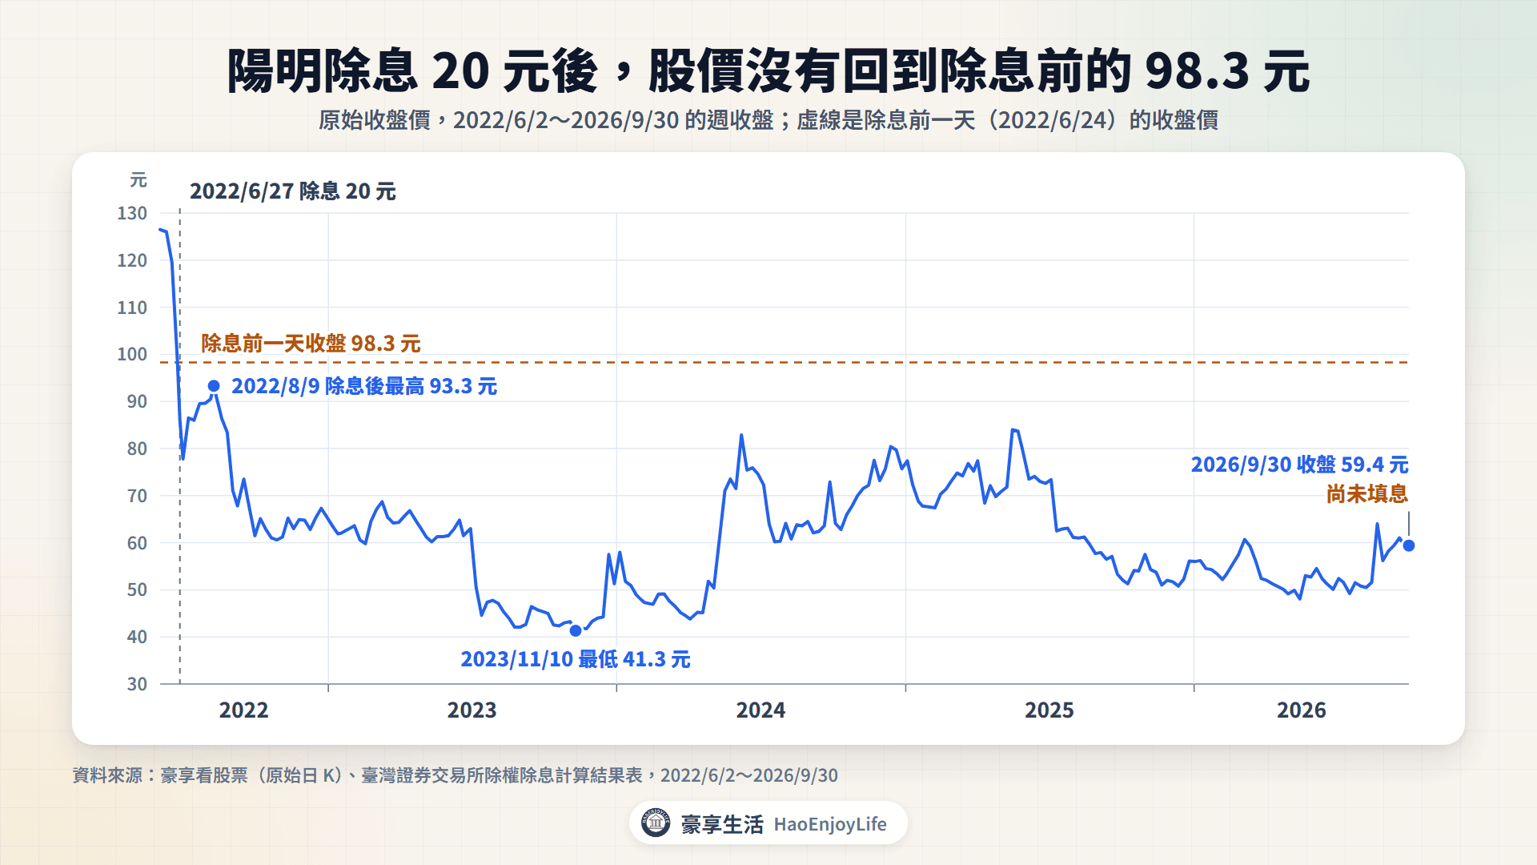
Task: Click the annotation 2022/8/9 除息後最高 93.3 元
Action: pos(364,386)
